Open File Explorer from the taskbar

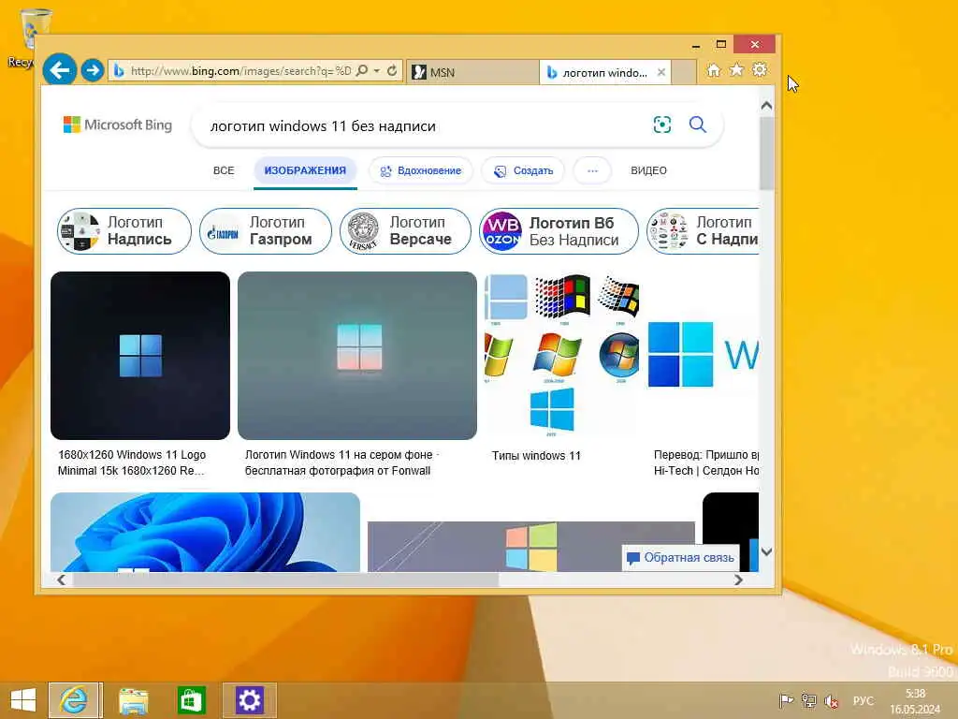coord(133,700)
